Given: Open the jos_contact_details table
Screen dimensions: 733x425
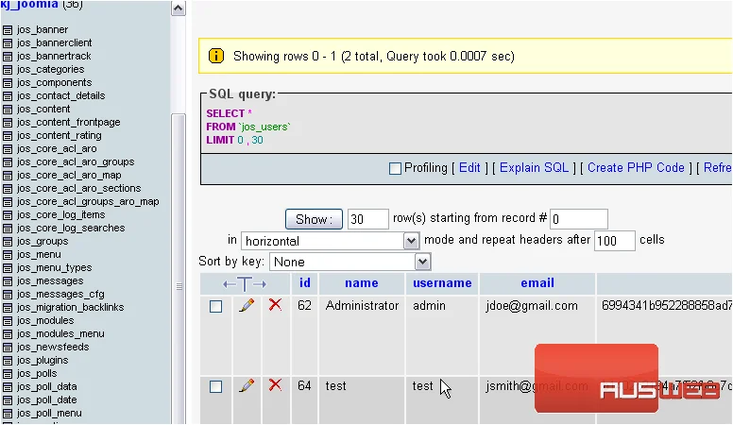Looking at the screenshot, I should coord(60,95).
